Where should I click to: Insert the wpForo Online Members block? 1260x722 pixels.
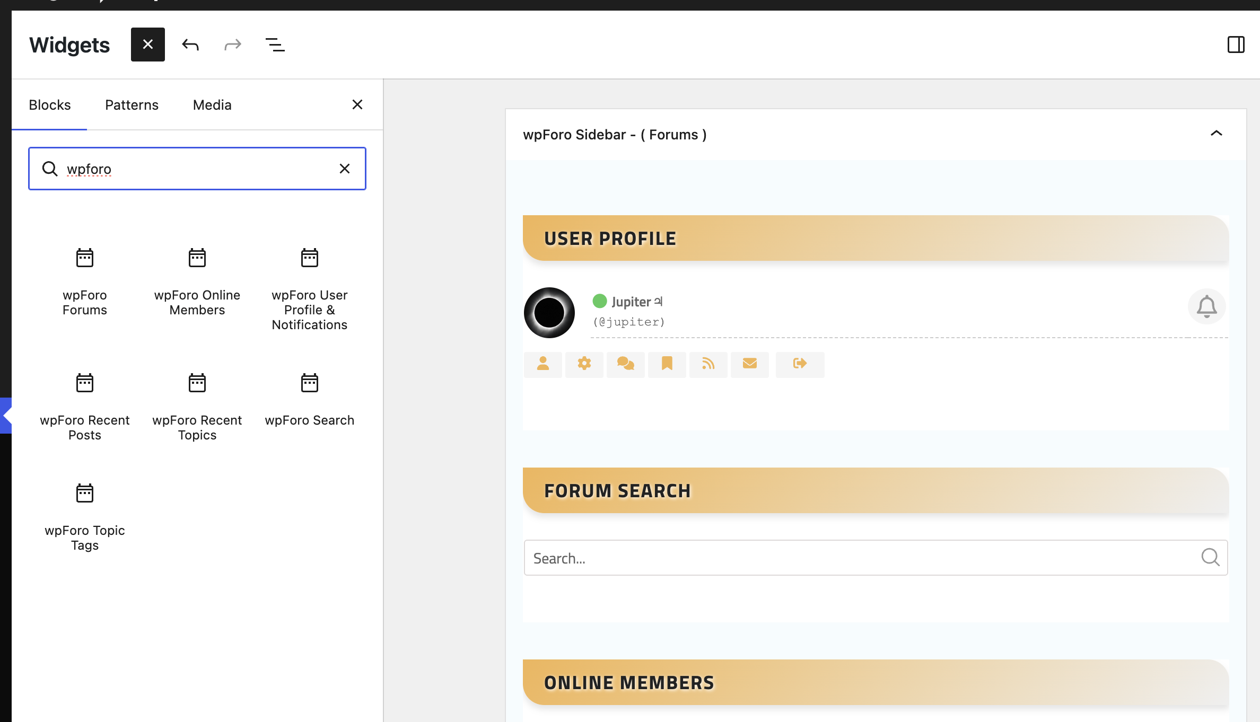[197, 281]
